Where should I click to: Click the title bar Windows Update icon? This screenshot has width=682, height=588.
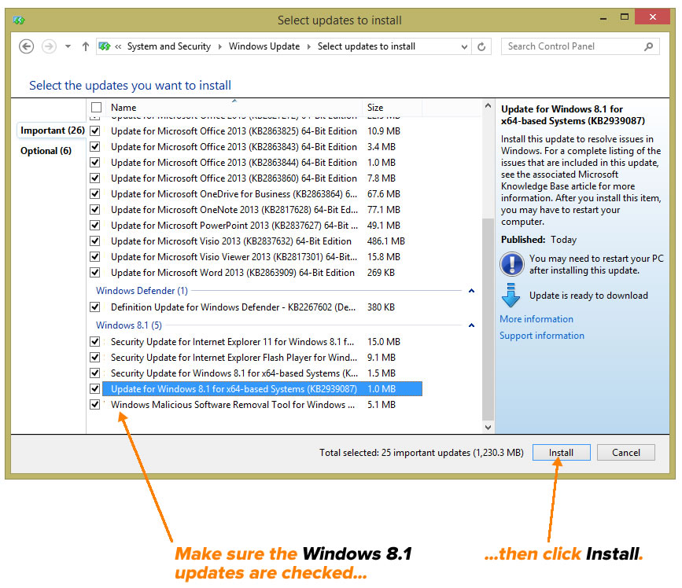tap(19, 20)
